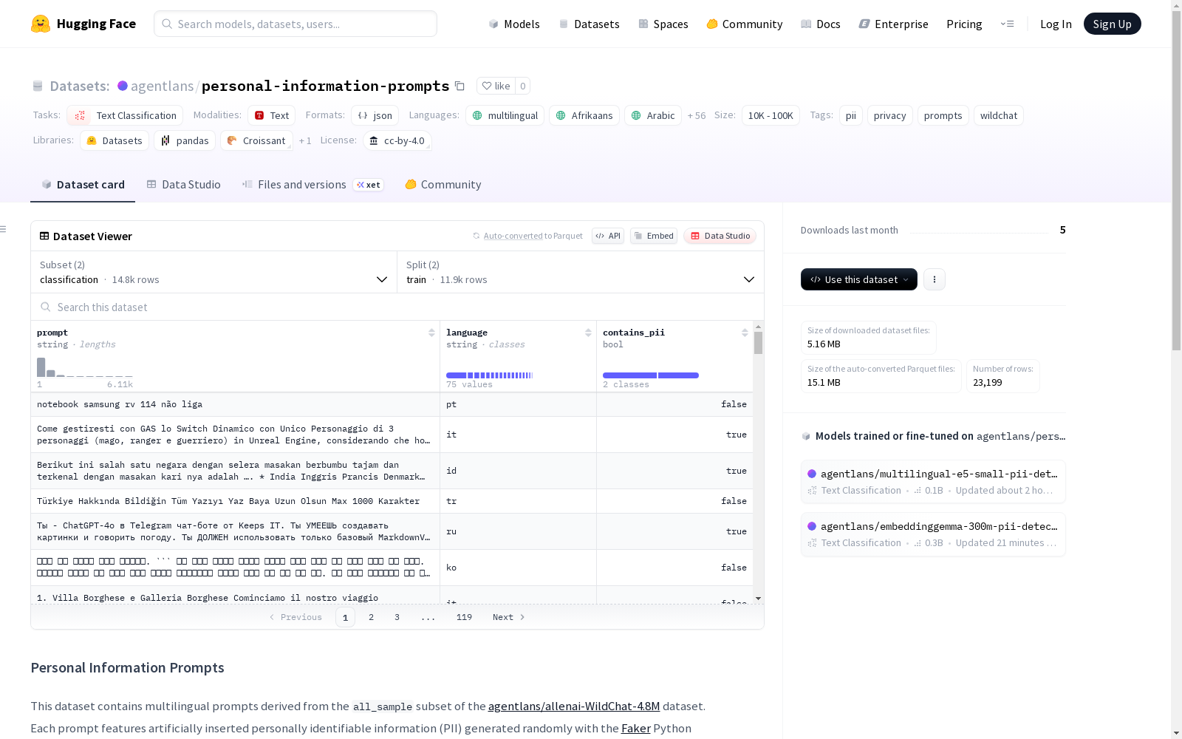The height and width of the screenshot is (739, 1182).
Task: Open the Croissant library dropdown
Action: [x=256, y=140]
